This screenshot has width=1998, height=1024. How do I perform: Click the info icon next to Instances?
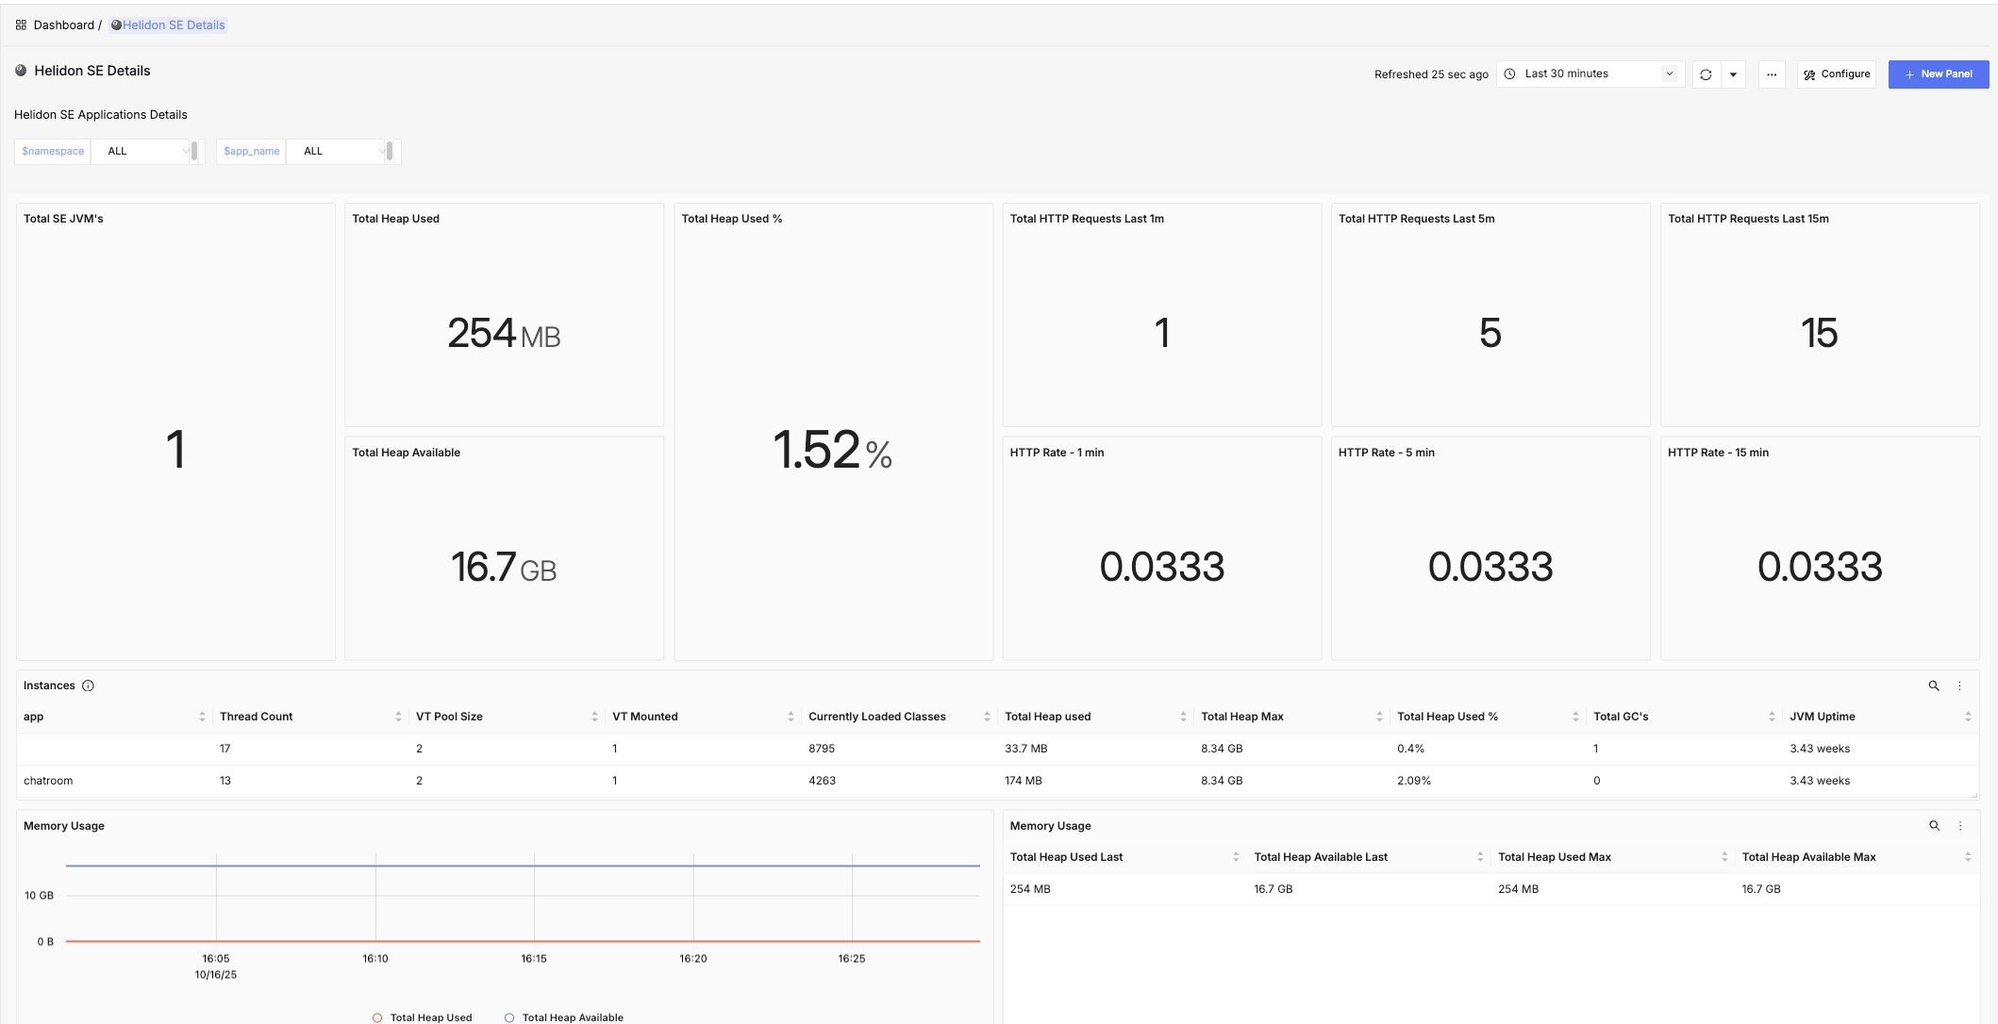90,685
